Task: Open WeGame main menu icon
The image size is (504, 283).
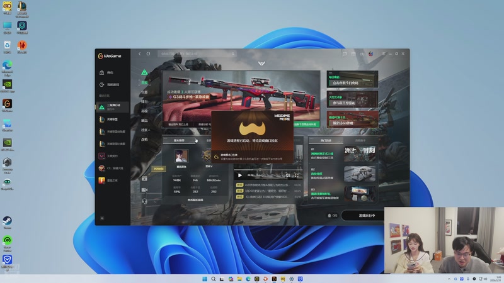Action: point(384,53)
